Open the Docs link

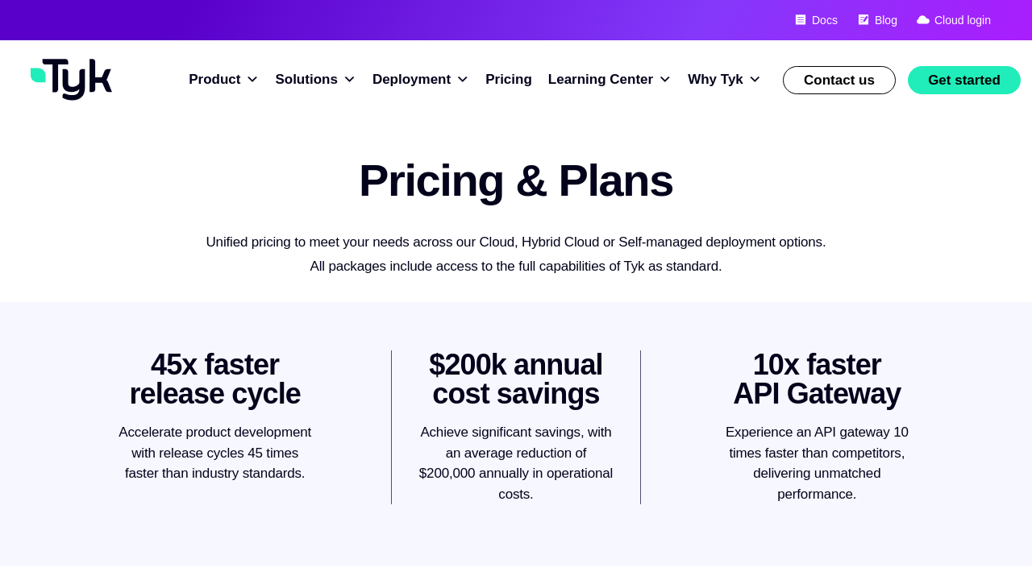(824, 20)
